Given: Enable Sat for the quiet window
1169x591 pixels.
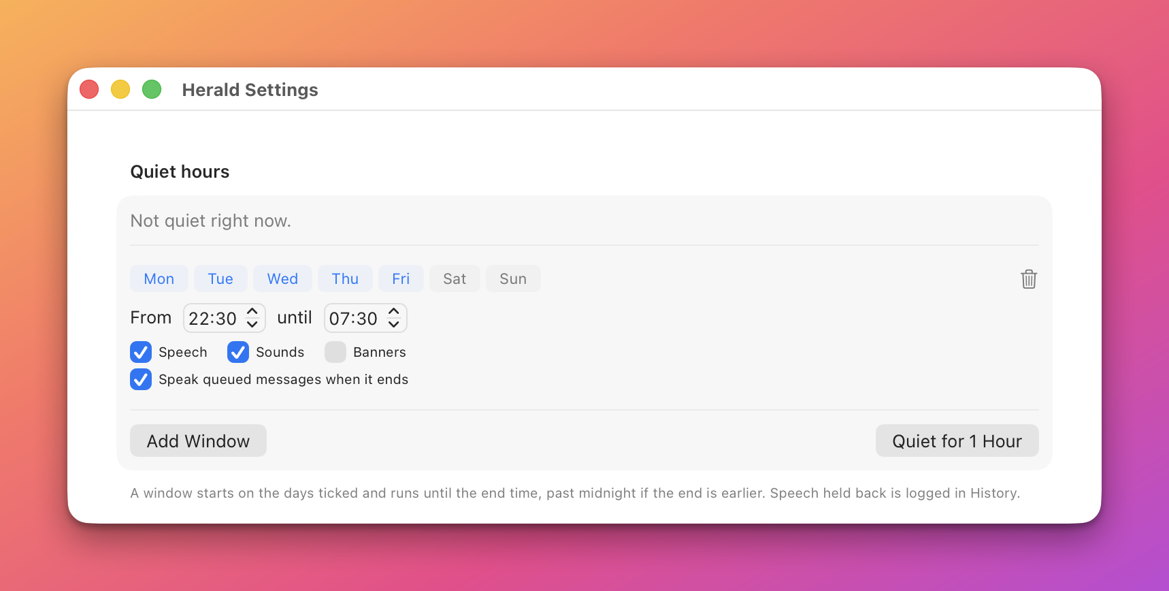Looking at the screenshot, I should pyautogui.click(x=455, y=278).
